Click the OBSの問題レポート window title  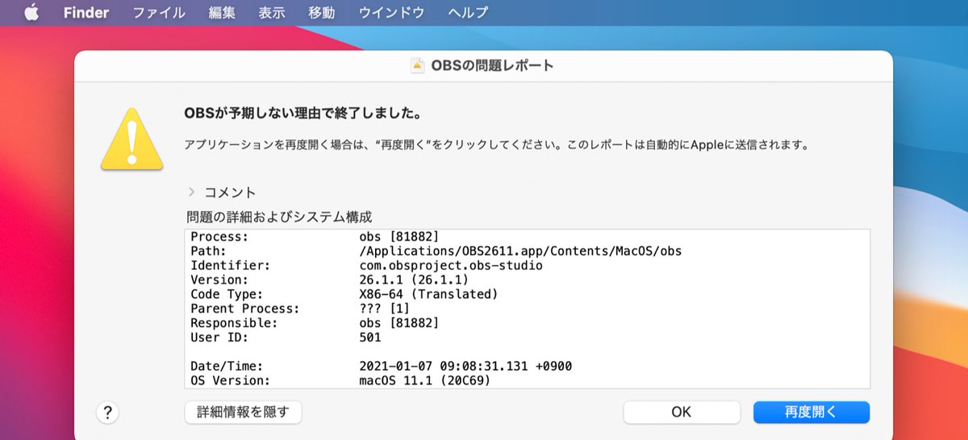coord(492,65)
